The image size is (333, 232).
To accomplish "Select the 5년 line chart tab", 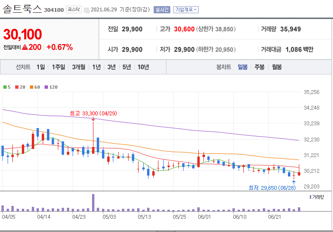I will [x=127, y=67].
